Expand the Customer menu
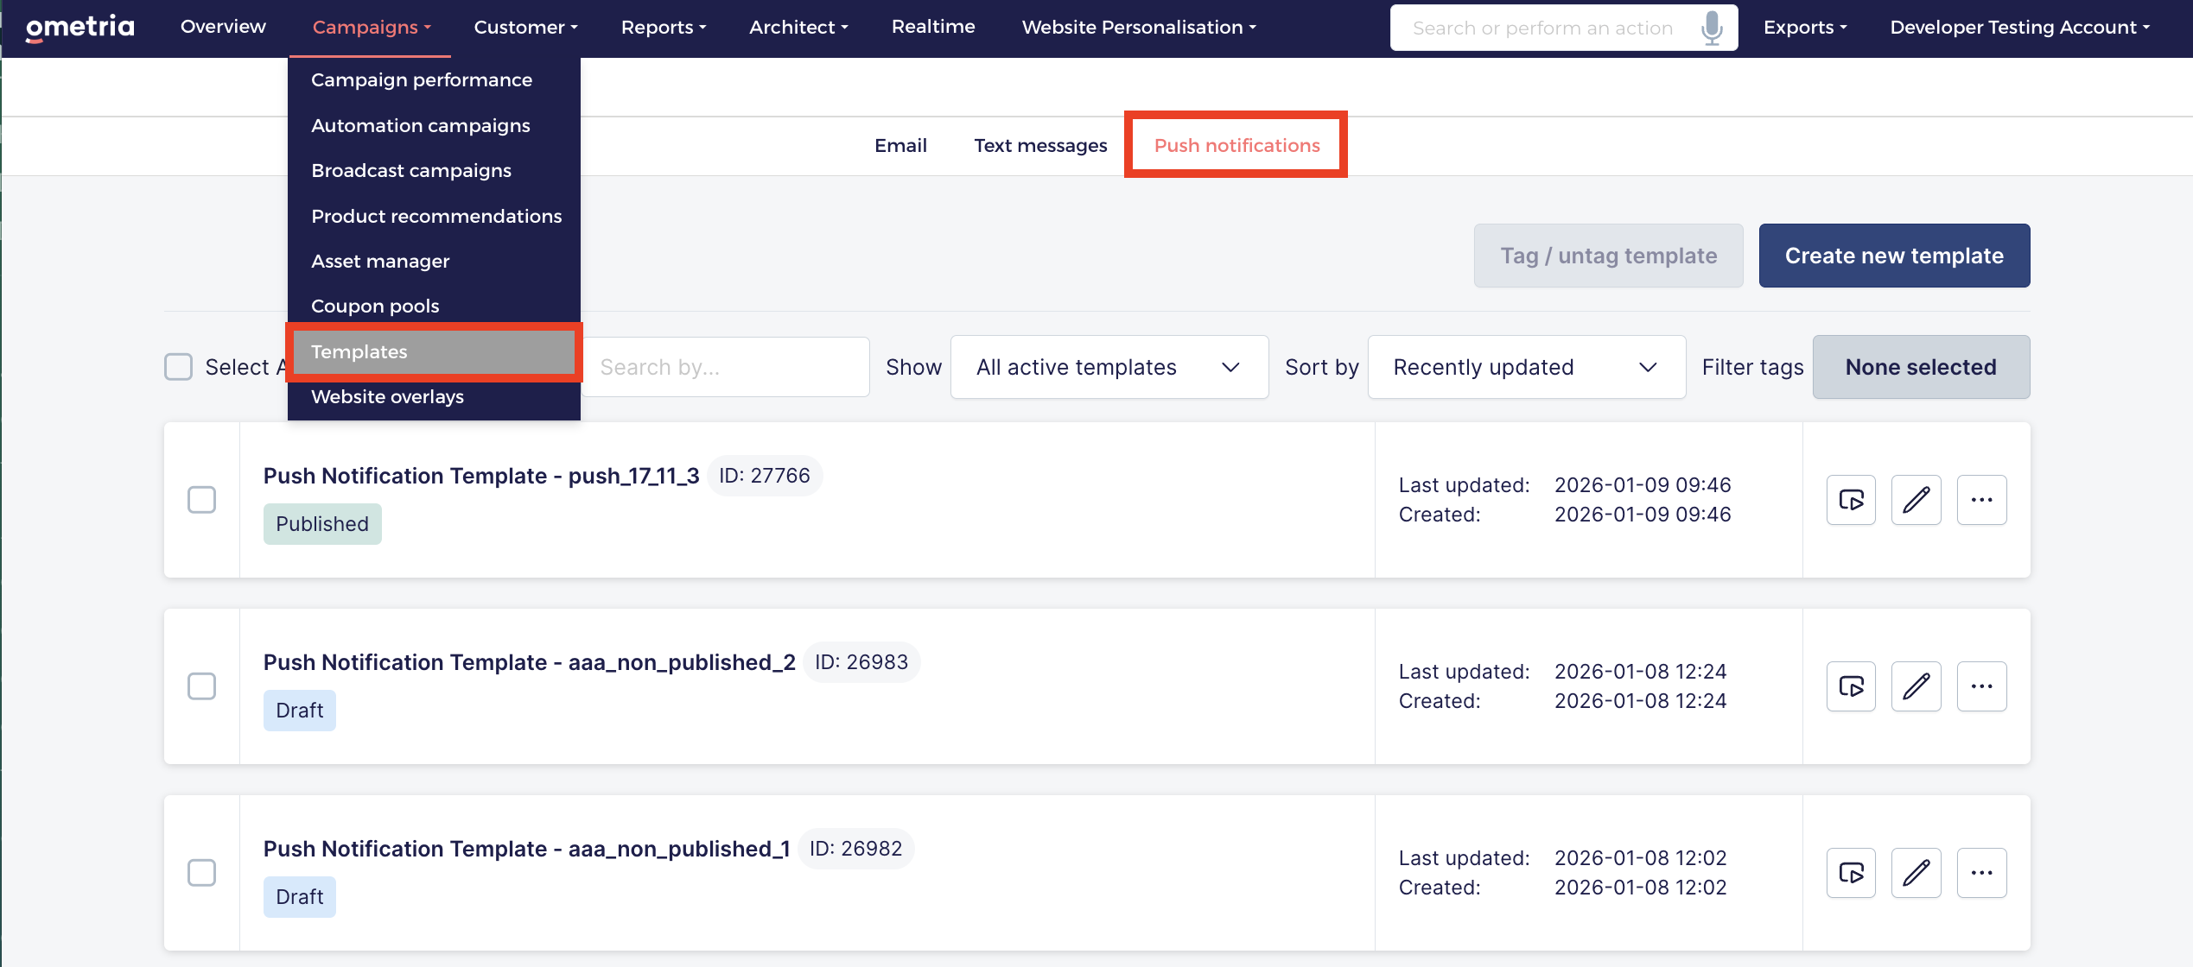 tap(525, 28)
